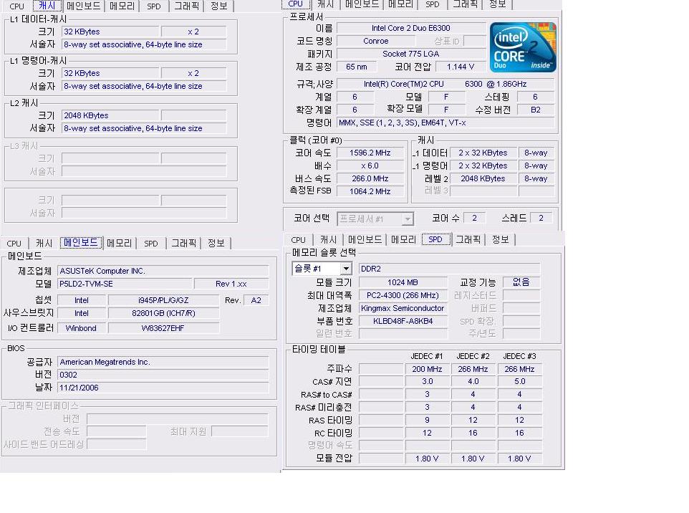
Task: Open 정보 tab in the mainboard window
Action: coord(216,243)
